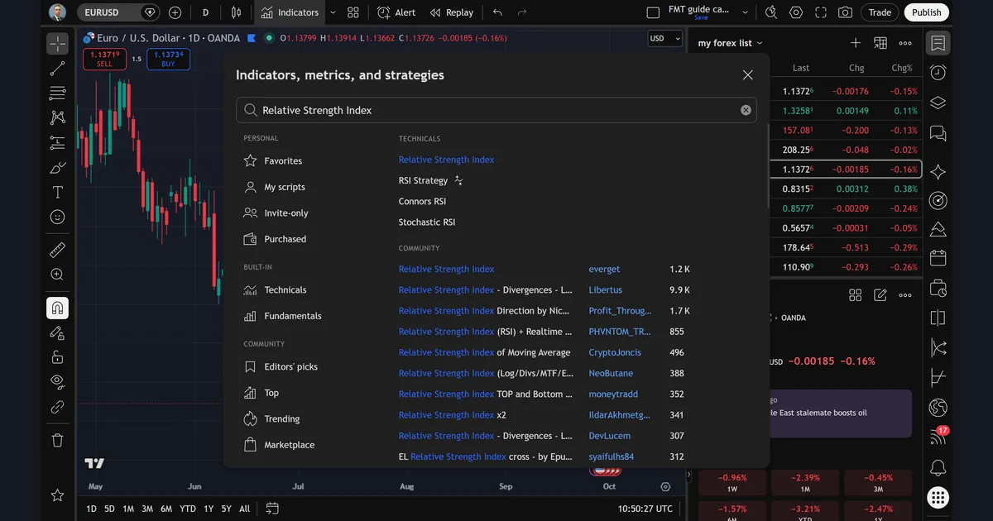Open the layout setup grid selector

353,12
